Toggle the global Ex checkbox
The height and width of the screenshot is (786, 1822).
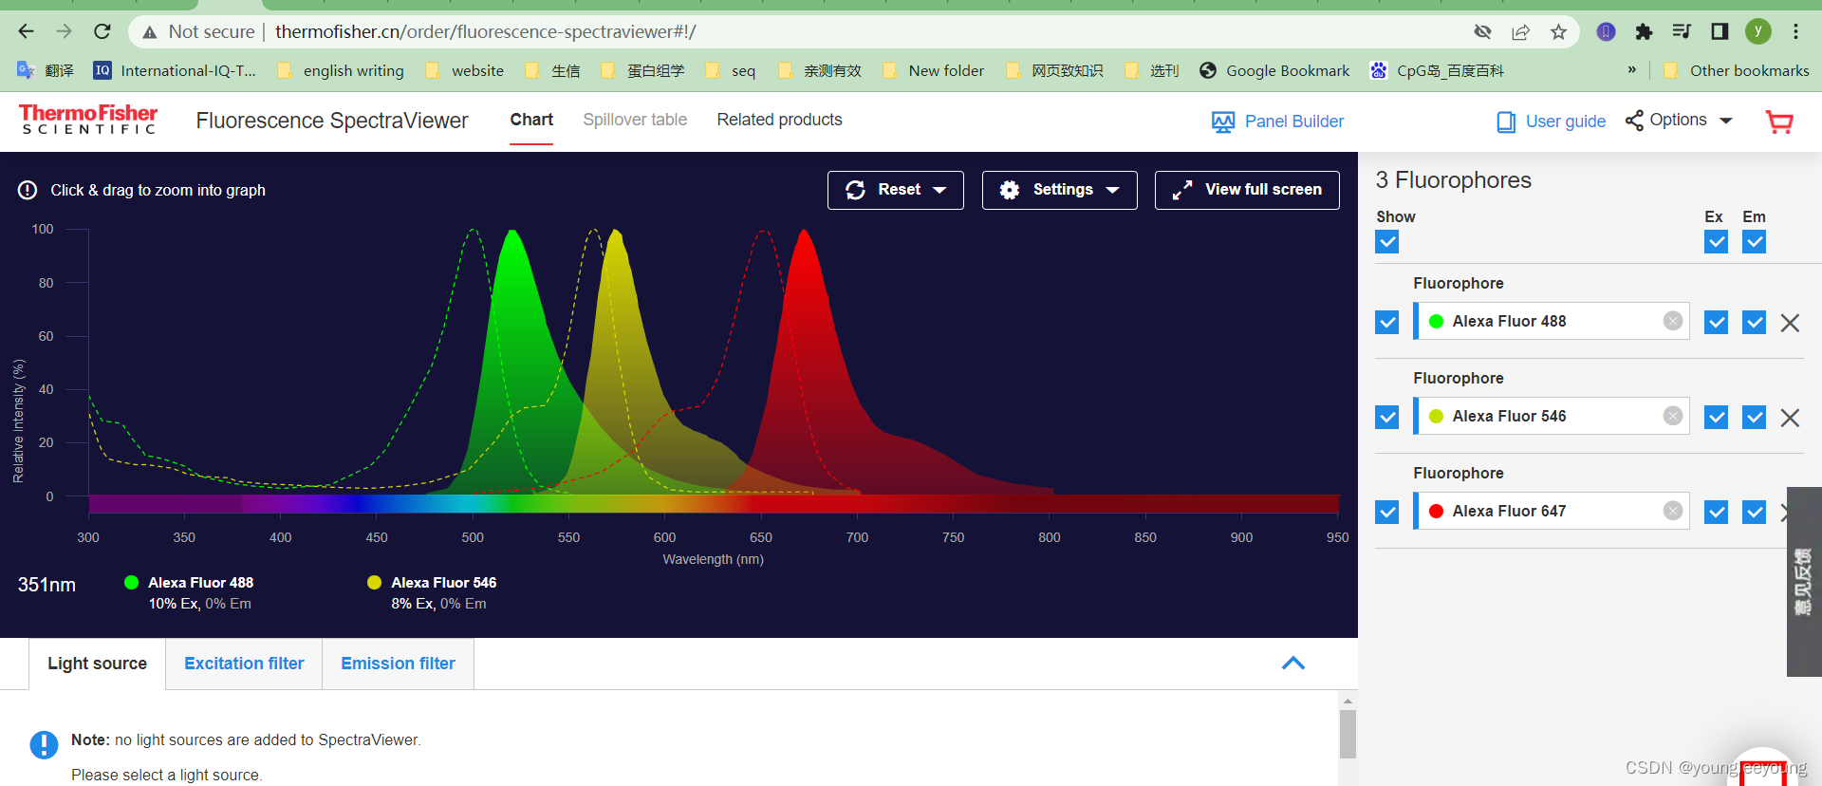click(1716, 242)
